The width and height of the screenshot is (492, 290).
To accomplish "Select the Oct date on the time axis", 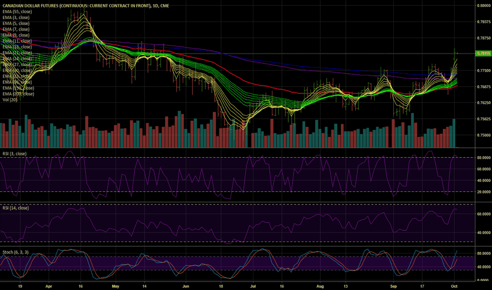I will coord(455,286).
